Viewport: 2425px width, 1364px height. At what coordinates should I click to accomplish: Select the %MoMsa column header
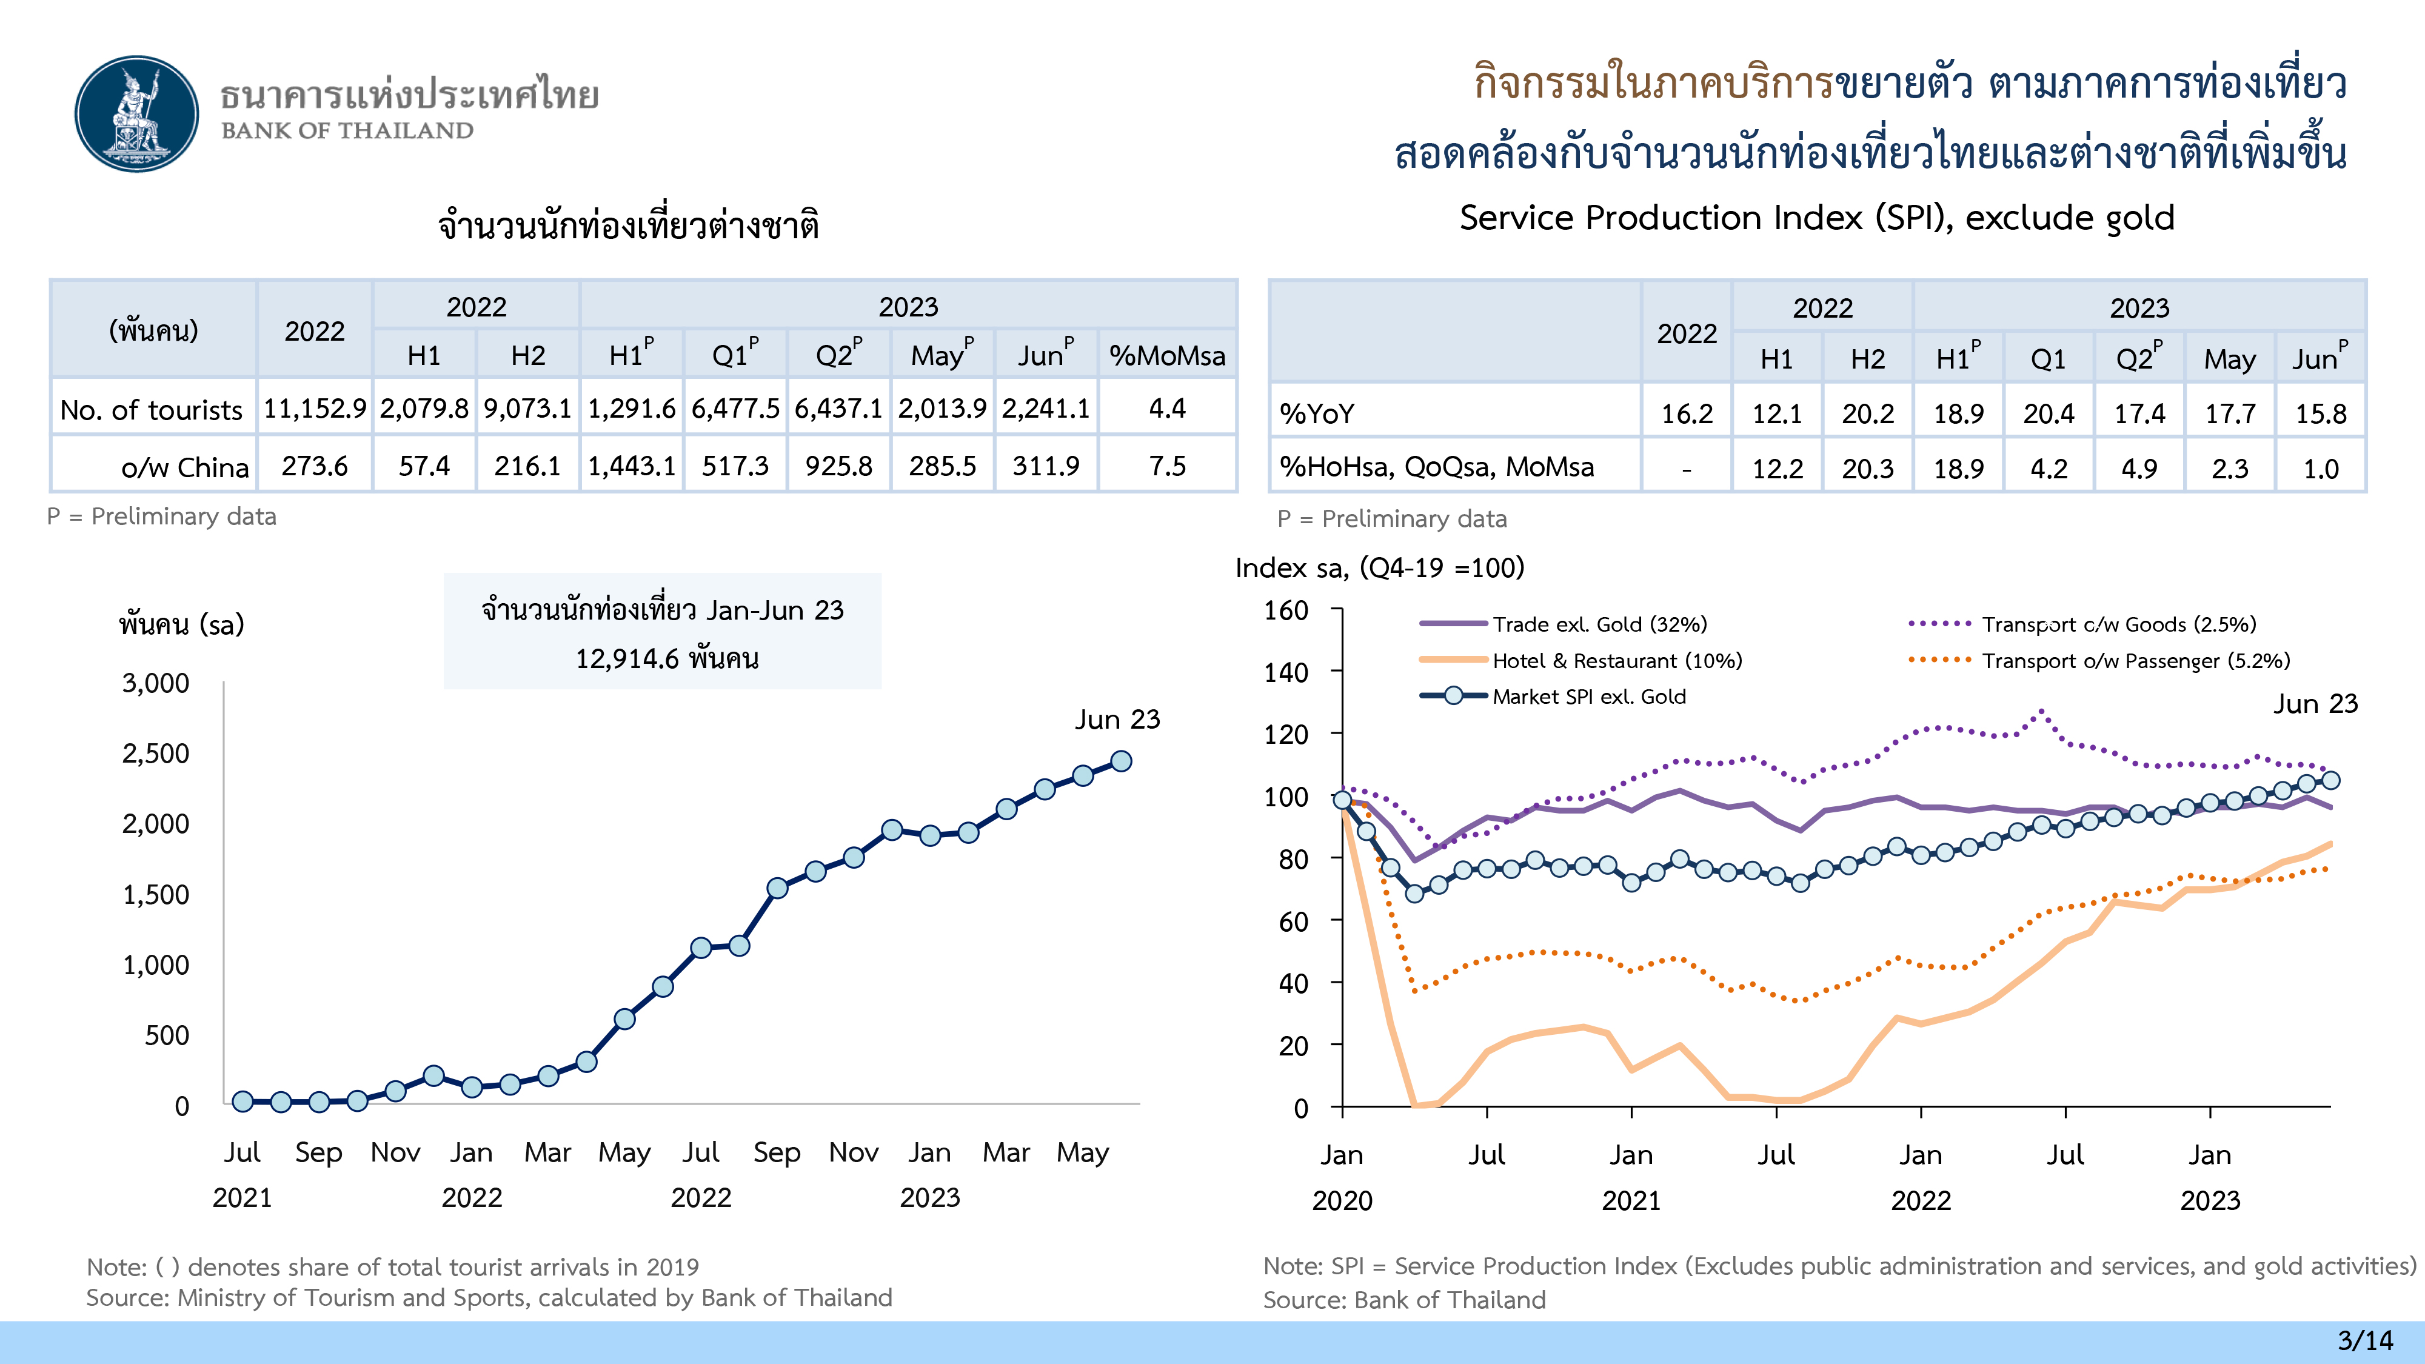click(x=1166, y=356)
